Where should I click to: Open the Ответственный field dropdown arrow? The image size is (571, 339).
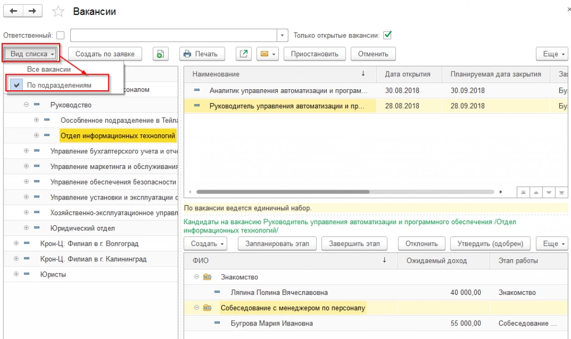(283, 36)
